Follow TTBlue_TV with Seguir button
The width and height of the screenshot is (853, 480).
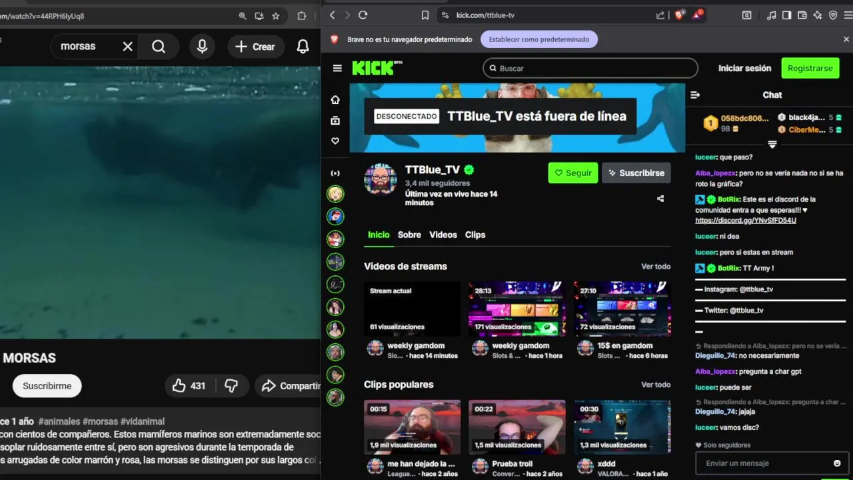tap(573, 173)
